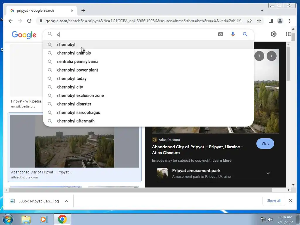Pick the "chernobyl power plant" suggestion
The height and width of the screenshot is (225, 300).
149,70
